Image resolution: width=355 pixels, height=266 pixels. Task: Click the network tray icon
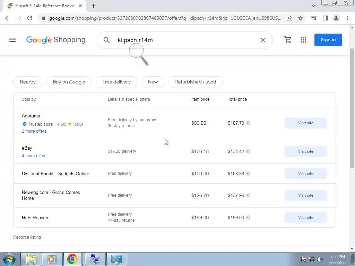point(312,259)
